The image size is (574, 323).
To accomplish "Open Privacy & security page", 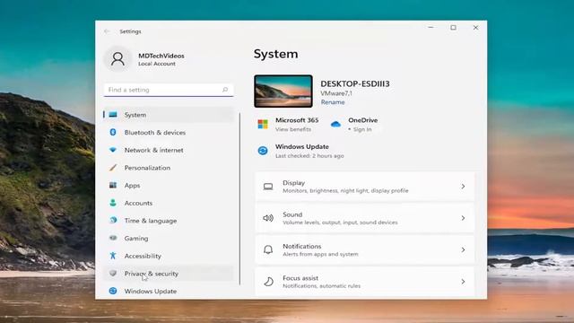I will tap(169, 273).
